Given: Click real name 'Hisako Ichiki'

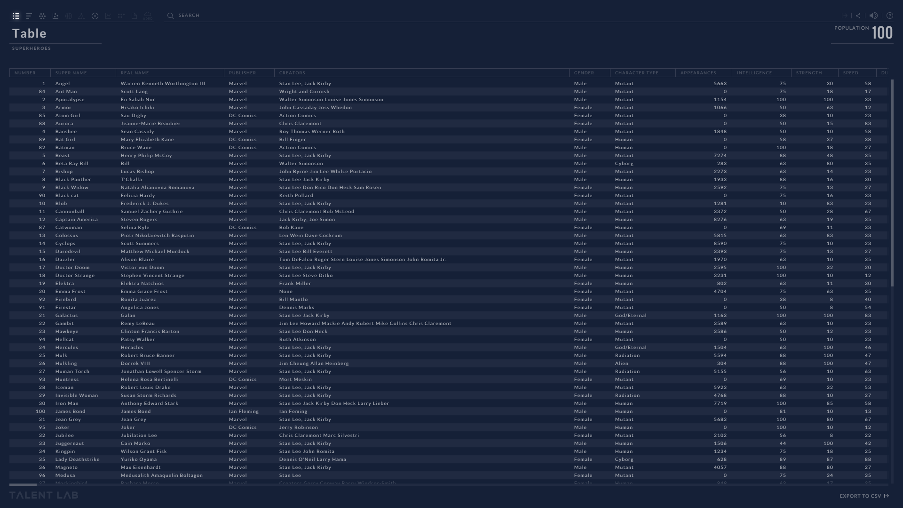Looking at the screenshot, I should tap(137, 108).
